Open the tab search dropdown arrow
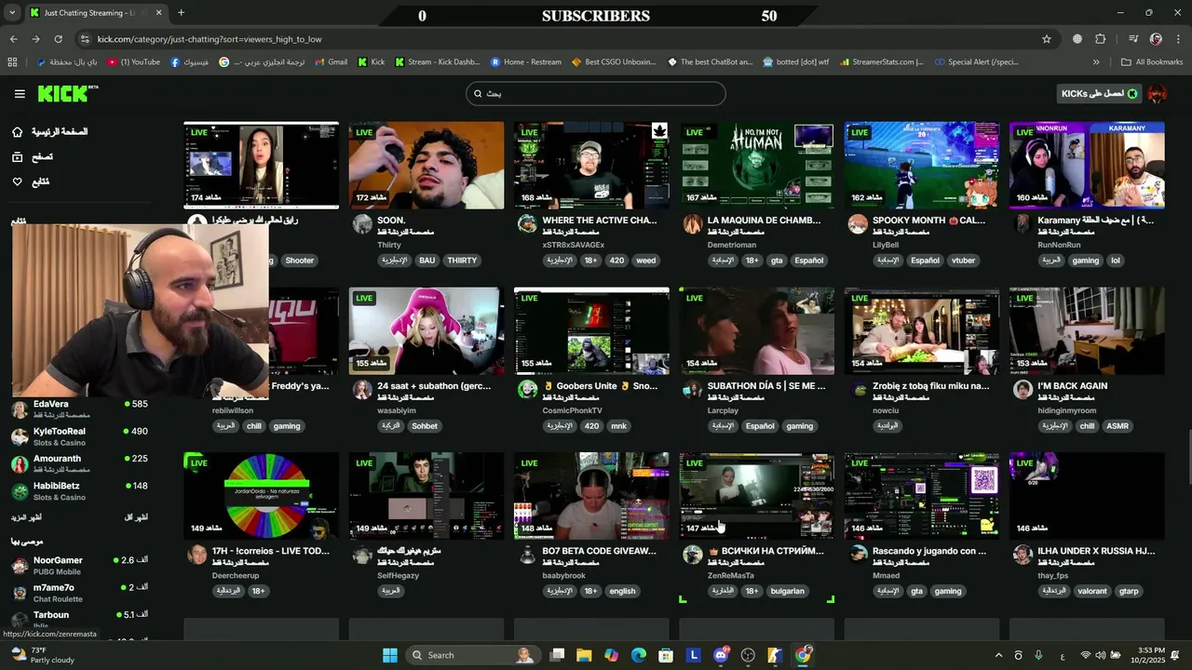 (12, 13)
